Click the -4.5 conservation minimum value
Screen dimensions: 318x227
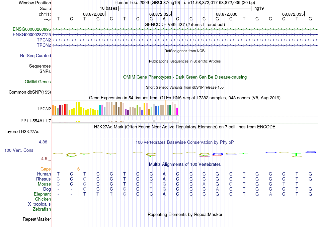44,159
